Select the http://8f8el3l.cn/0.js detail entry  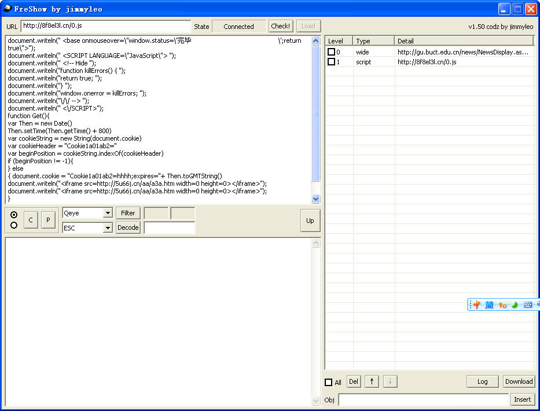(427, 62)
